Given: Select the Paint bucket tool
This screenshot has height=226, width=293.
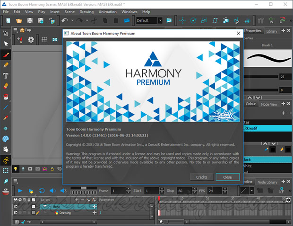Looking at the screenshot, I should pyautogui.click(x=6, y=97).
